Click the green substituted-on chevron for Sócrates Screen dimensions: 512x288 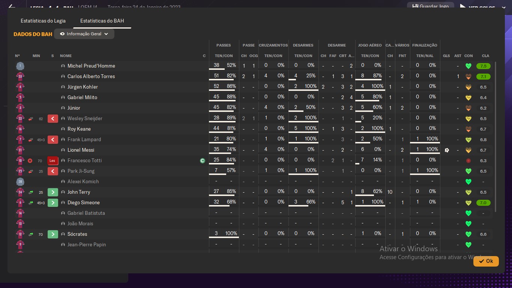tap(53, 234)
